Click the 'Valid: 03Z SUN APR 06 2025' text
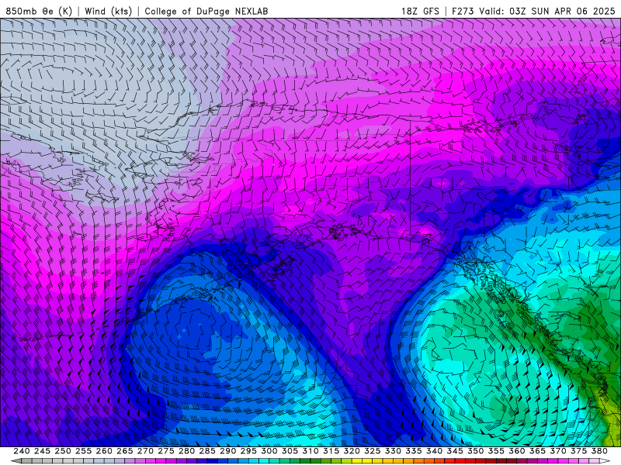Screen dimensions: 621x465 (547, 11)
